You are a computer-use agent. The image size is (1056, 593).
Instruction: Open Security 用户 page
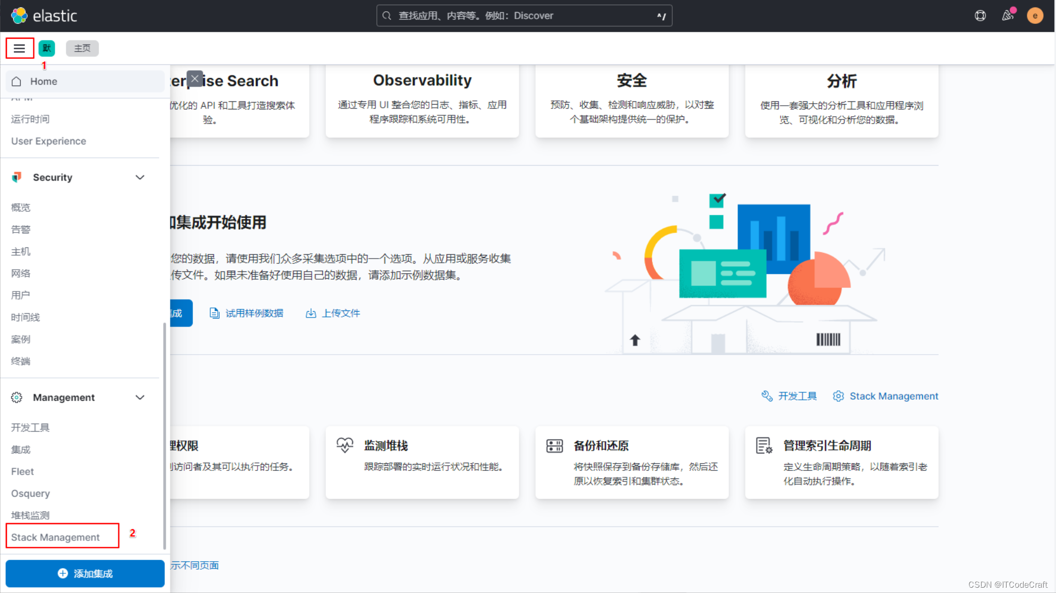tap(21, 295)
